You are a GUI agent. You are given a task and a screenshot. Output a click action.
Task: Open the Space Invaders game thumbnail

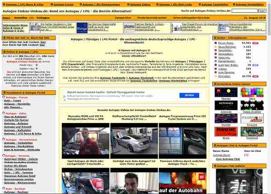coord(252,105)
